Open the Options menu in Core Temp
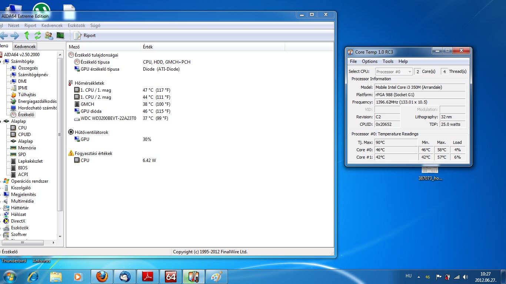 (x=370, y=61)
